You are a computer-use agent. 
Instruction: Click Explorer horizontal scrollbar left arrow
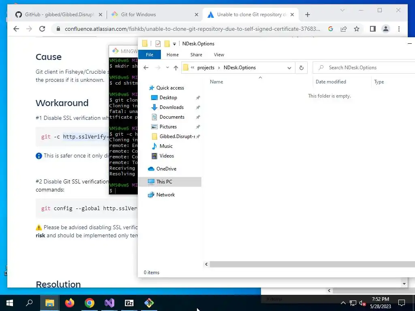206,264
